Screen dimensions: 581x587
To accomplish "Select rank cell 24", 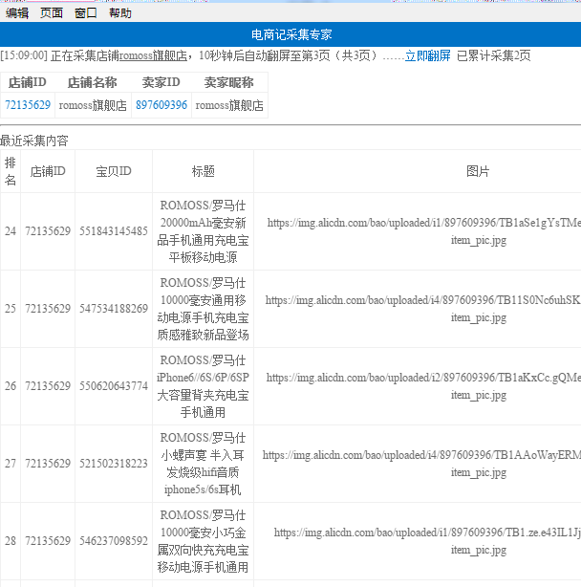I will pos(11,231).
